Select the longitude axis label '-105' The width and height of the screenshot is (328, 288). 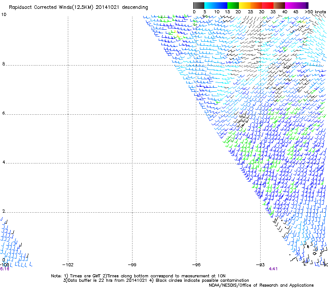pyautogui.click(x=4, y=265)
